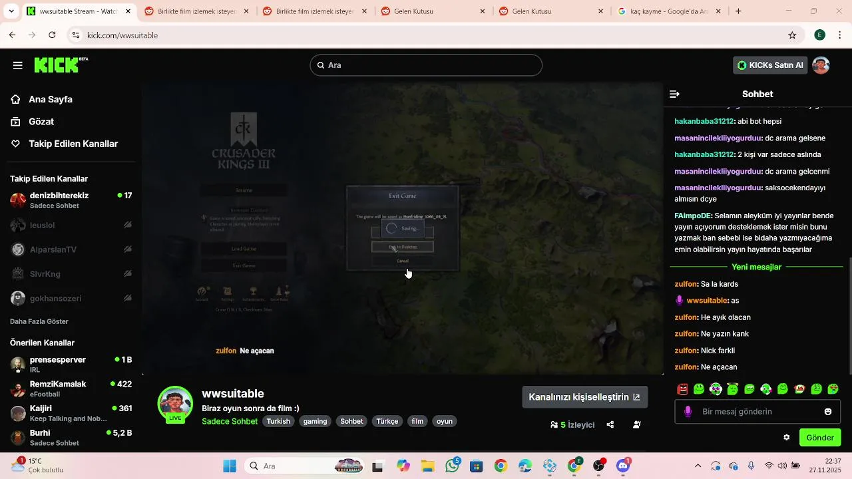The width and height of the screenshot is (852, 479).
Task: Click the wwsuitable LIVE avatar
Action: pyautogui.click(x=175, y=404)
